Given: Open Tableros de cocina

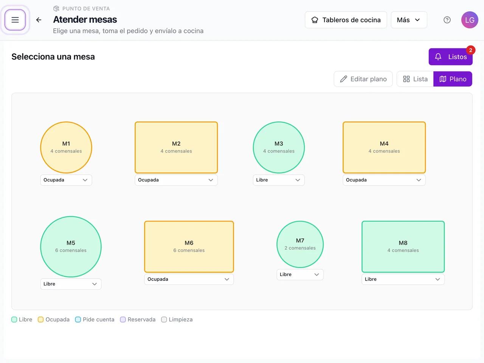Looking at the screenshot, I should (346, 20).
